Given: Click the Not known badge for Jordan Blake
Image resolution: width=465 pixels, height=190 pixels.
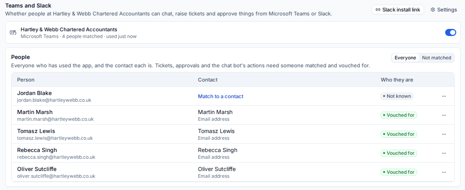Looking at the screenshot, I should tap(397, 96).
